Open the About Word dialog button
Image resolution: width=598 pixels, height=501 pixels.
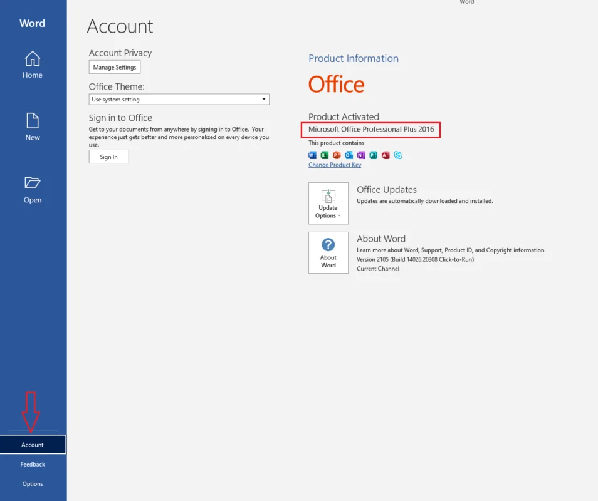328,253
